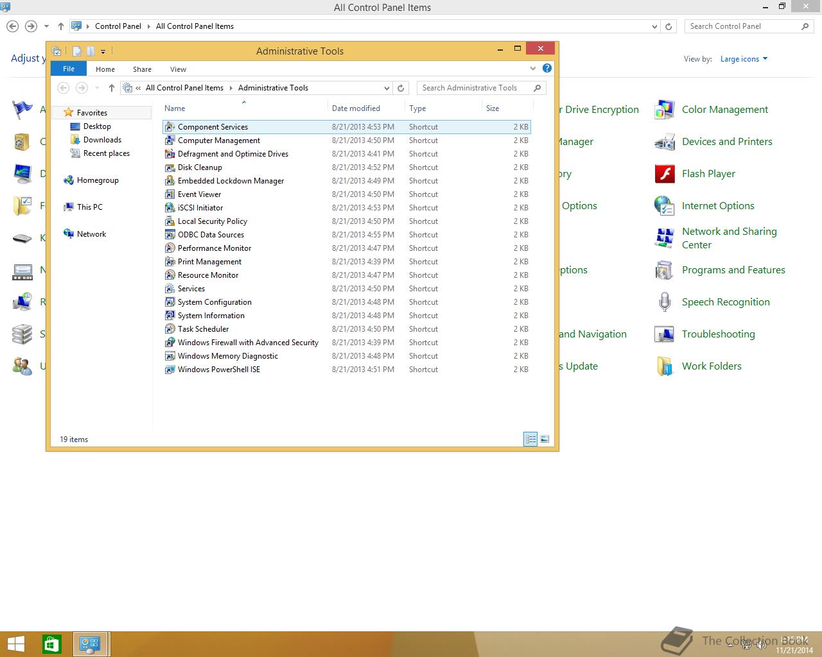Screen dimensions: 822x657
Task: Open recent locations dropdown in Administrative Tools
Action: pos(97,88)
